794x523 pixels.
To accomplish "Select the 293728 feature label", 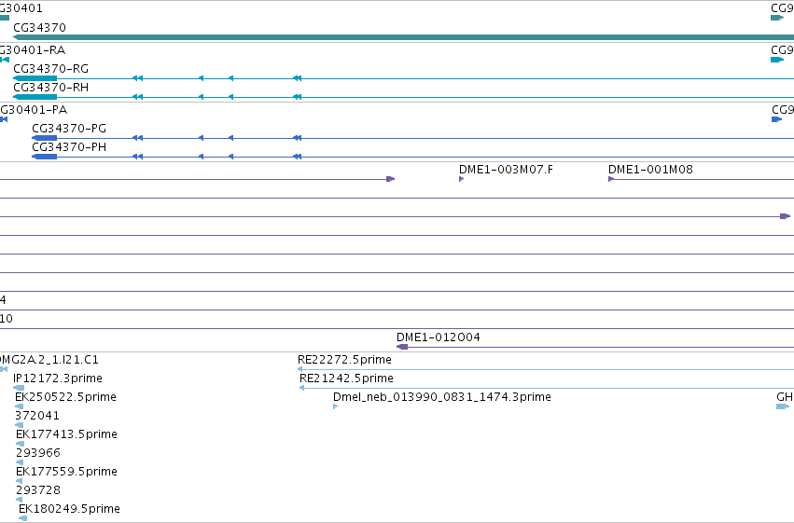I will pos(38,490).
